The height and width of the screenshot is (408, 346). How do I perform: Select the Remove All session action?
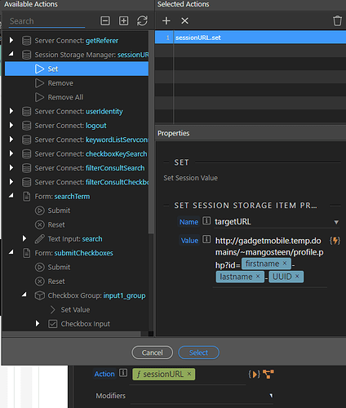click(x=65, y=97)
